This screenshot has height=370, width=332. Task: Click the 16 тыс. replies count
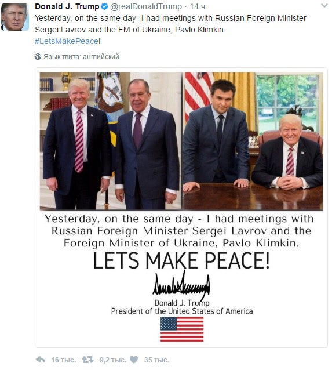pyautogui.click(x=64, y=360)
